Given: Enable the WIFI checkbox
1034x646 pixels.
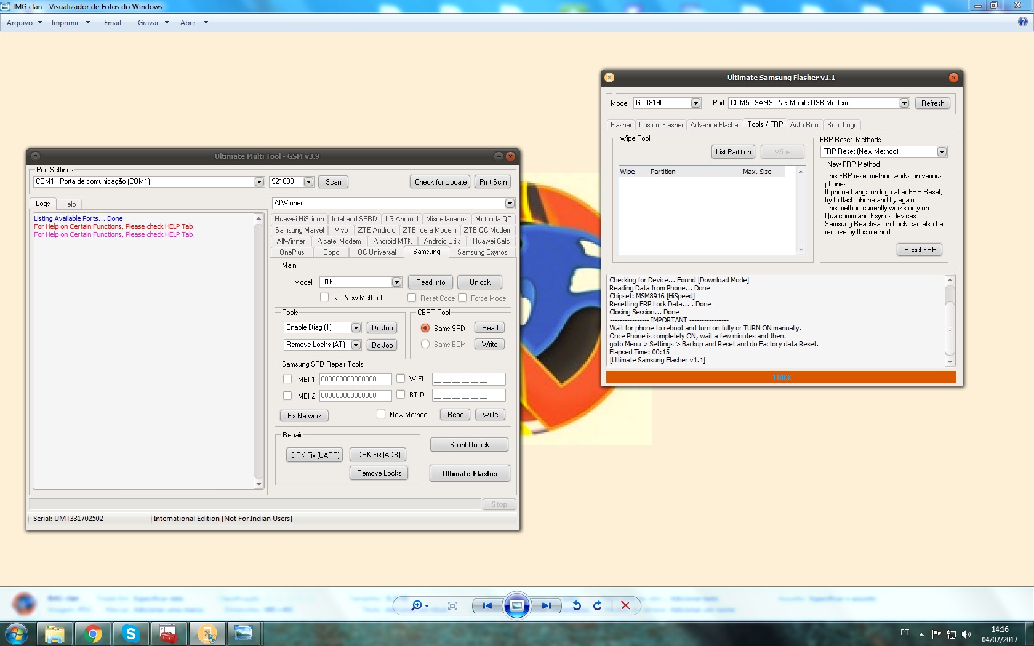Looking at the screenshot, I should coord(401,378).
